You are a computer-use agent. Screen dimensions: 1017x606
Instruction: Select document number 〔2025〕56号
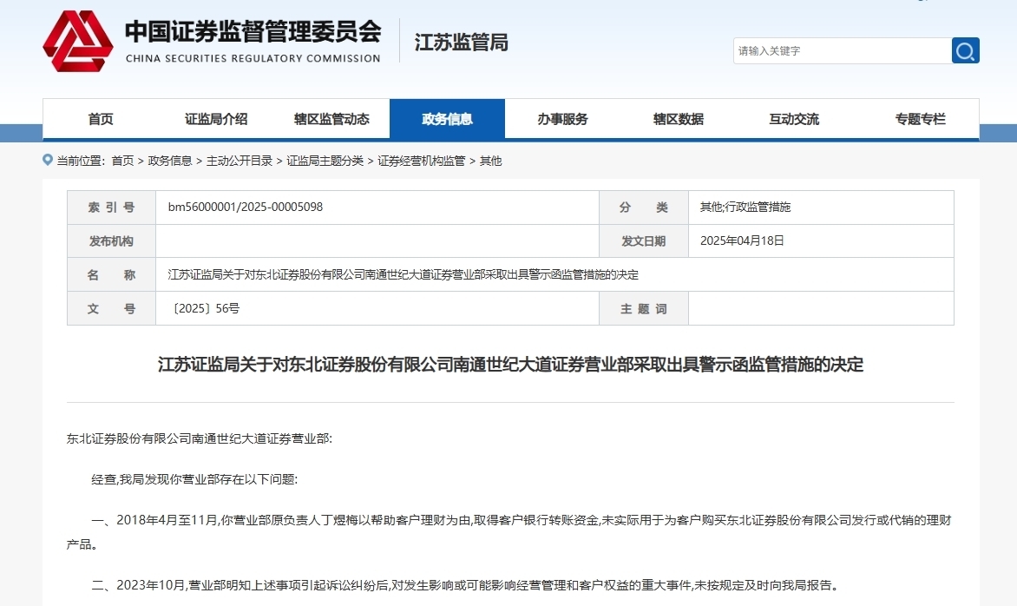204,308
